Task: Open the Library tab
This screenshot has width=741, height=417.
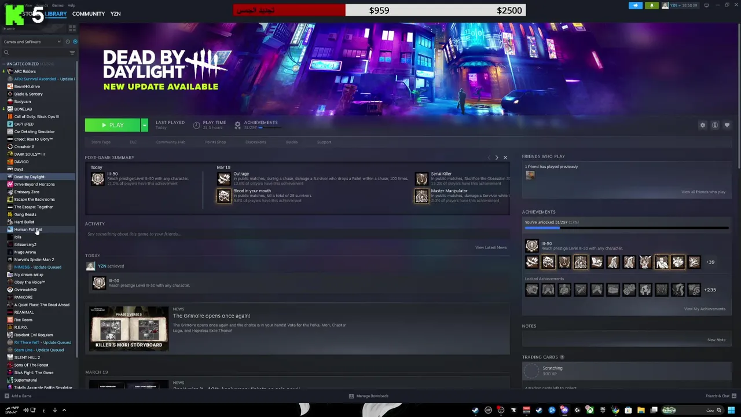Action: (x=56, y=14)
